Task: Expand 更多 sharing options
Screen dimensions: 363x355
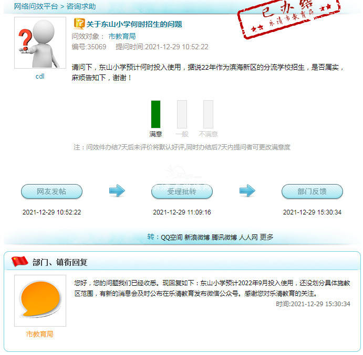Action: pos(266,237)
